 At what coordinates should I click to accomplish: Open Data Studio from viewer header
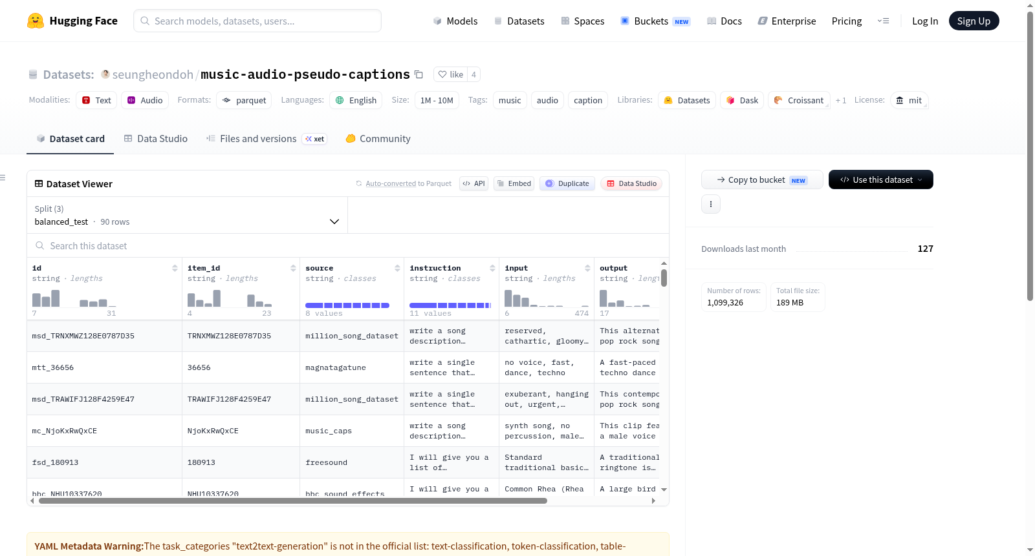point(631,183)
